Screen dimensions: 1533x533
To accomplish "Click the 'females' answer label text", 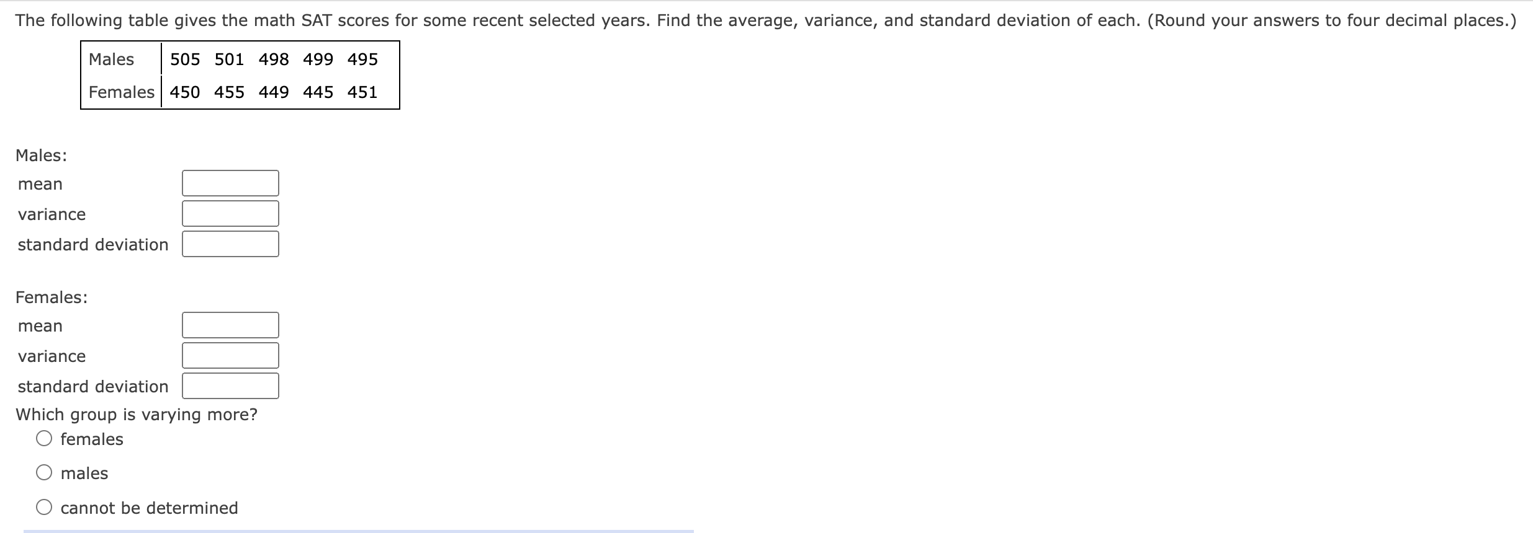I will [91, 438].
